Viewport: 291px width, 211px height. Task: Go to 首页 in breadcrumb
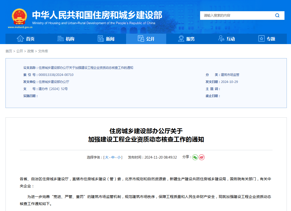[9, 51]
